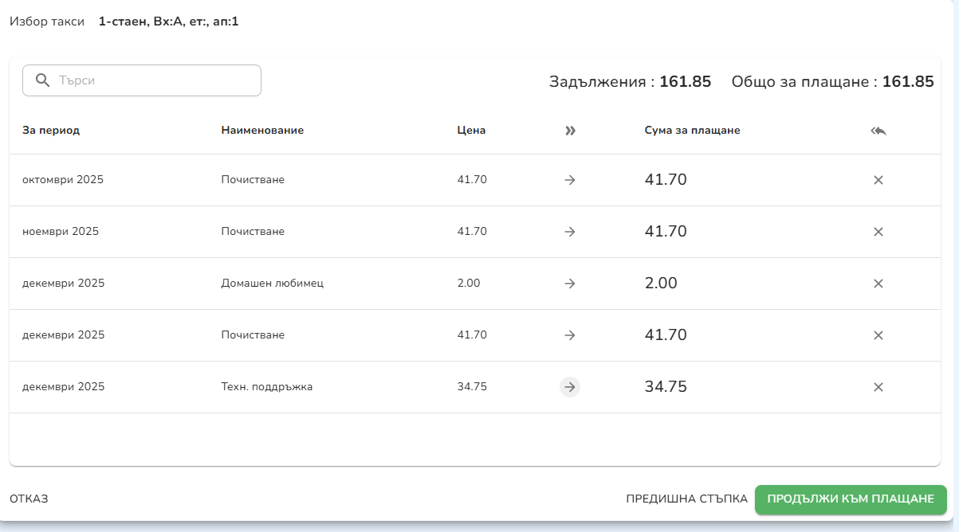This screenshot has width=959, height=532.
Task: Click arrow for Техн. поддръжка row
Action: pos(570,387)
